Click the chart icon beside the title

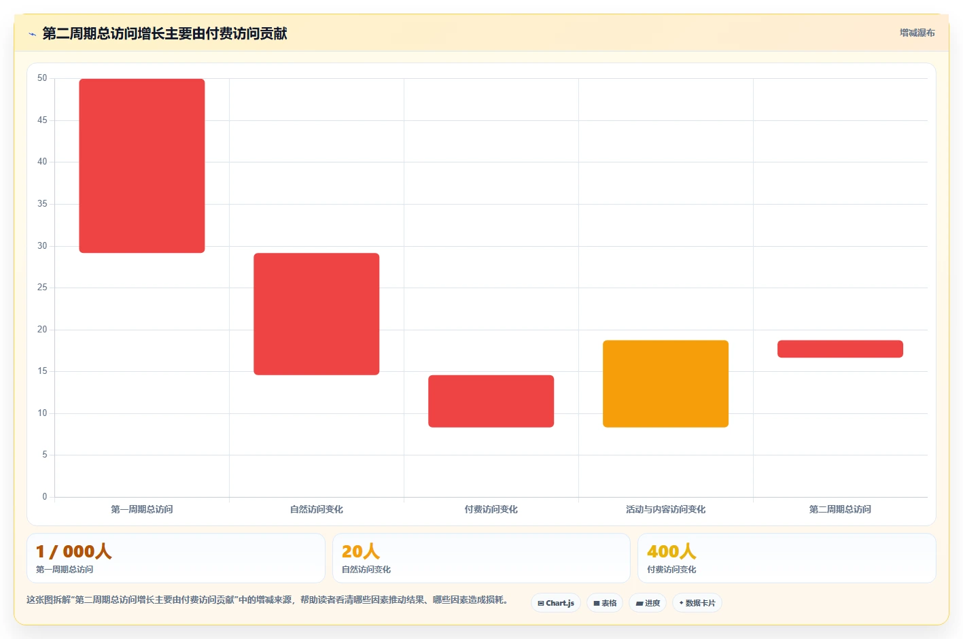[x=32, y=34]
